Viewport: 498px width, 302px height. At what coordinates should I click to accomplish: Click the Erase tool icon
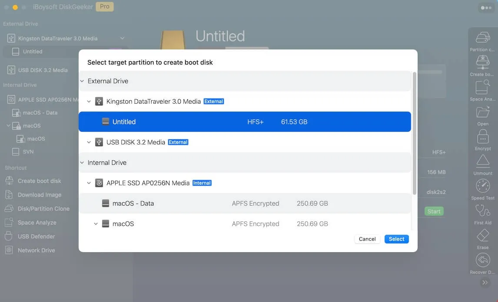coord(482,235)
